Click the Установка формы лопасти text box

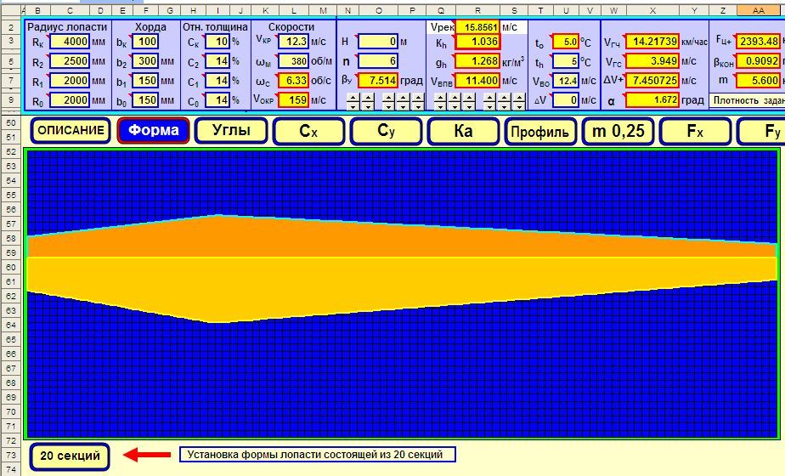click(317, 455)
